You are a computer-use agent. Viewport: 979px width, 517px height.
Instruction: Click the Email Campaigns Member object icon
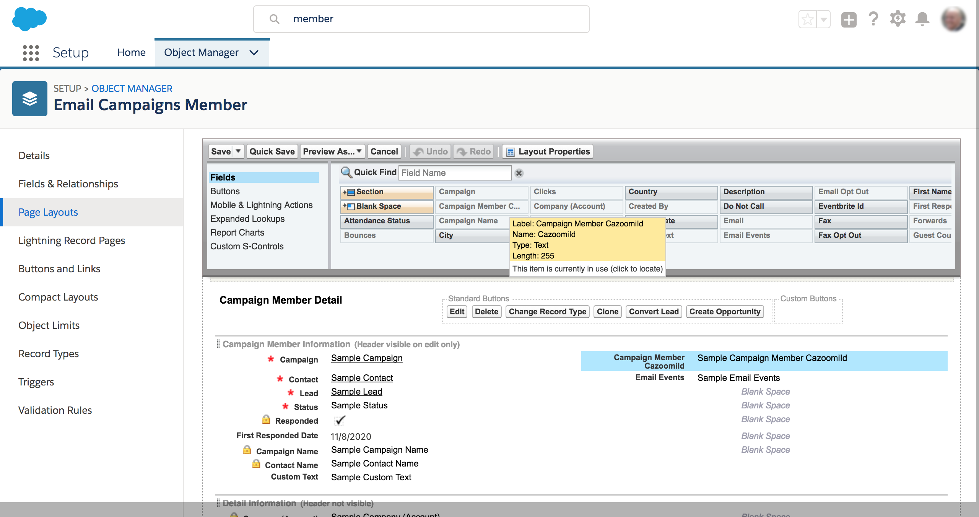30,99
